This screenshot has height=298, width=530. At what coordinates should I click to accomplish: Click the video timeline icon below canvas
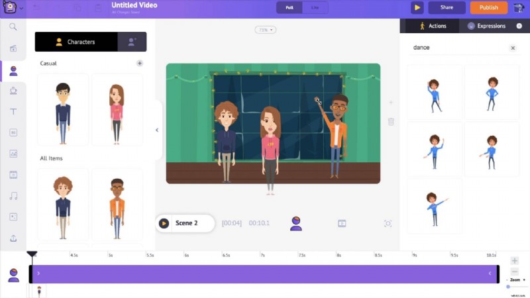[342, 223]
